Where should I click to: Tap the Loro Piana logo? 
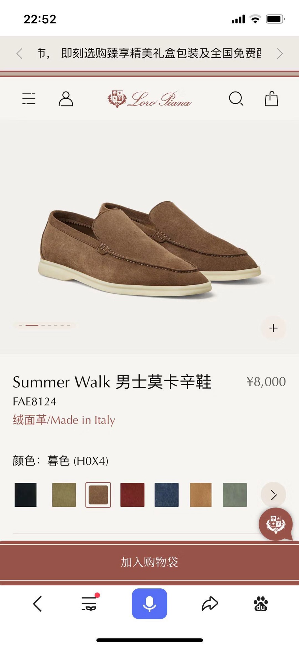pos(149,99)
